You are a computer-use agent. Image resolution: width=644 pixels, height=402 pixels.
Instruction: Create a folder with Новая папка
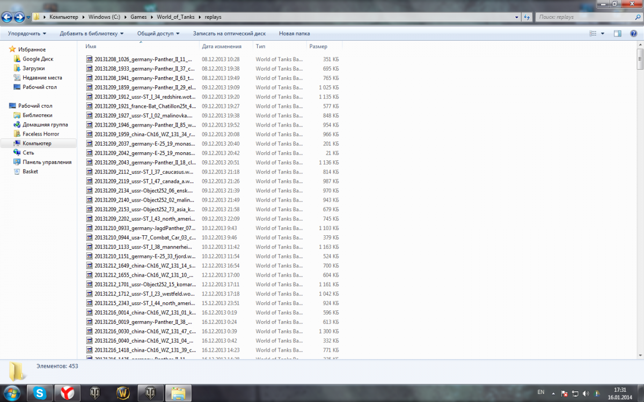coord(294,33)
